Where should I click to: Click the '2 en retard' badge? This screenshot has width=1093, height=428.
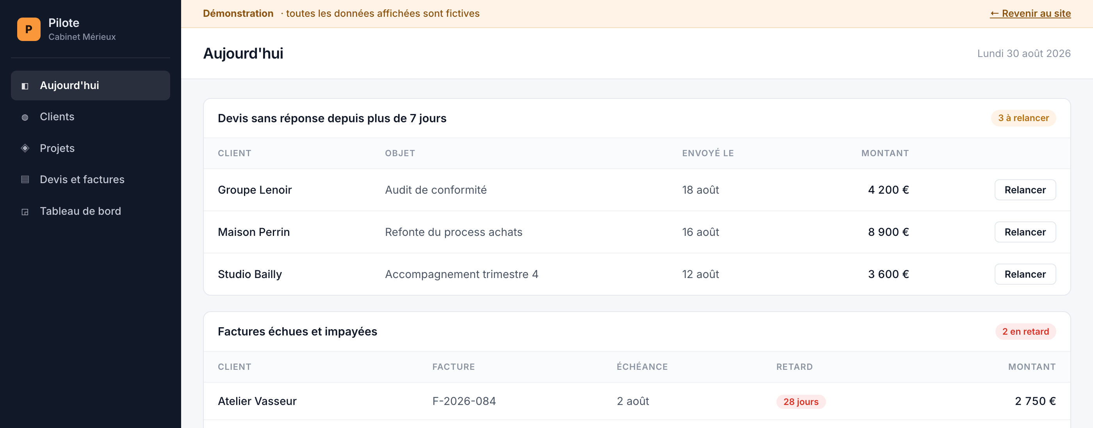click(1025, 332)
